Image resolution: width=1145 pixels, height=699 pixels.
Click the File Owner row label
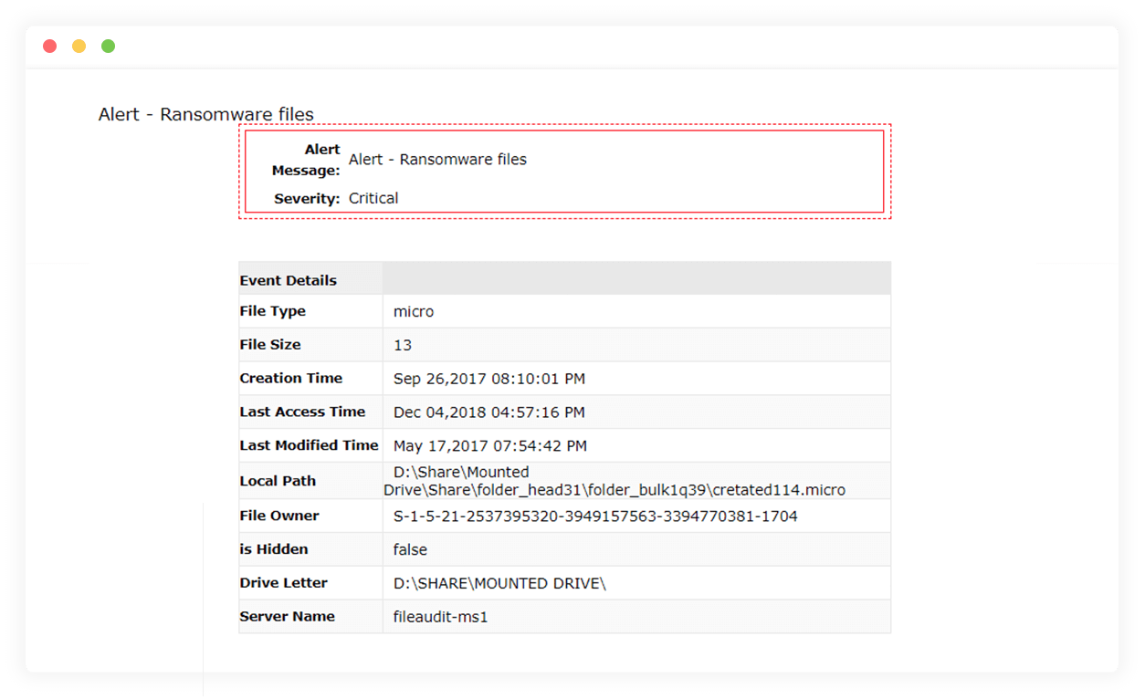279,516
